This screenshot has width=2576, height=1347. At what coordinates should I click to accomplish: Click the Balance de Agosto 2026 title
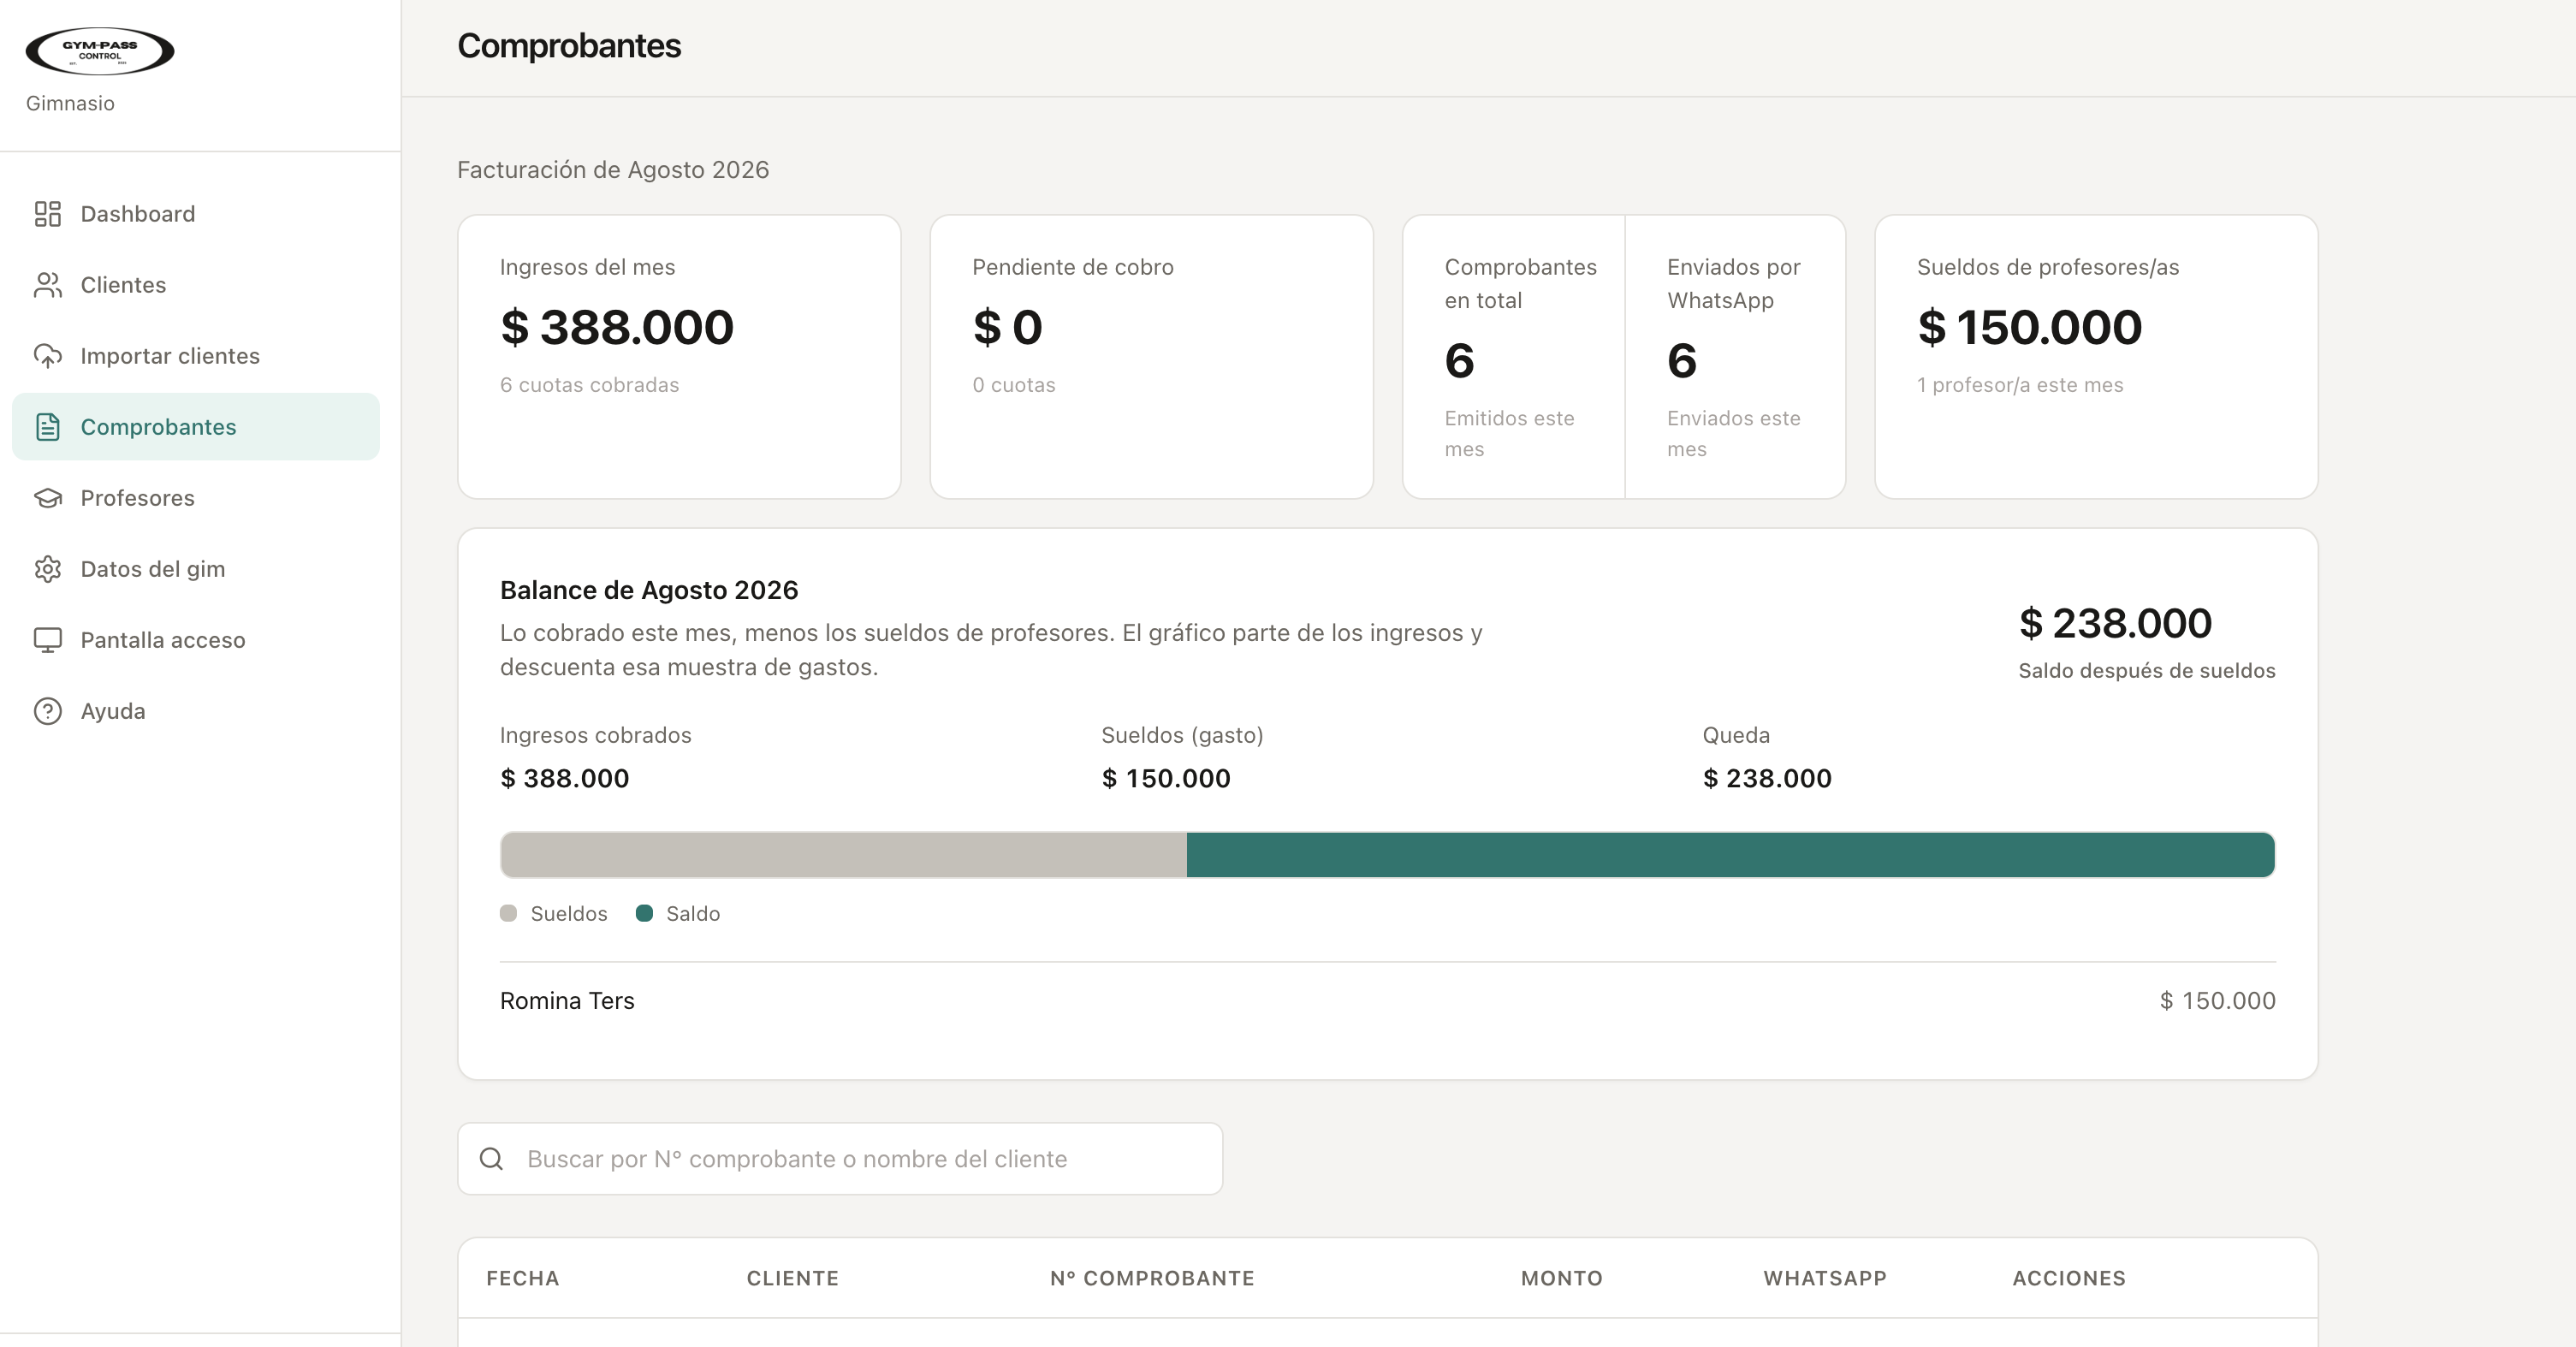click(x=649, y=590)
